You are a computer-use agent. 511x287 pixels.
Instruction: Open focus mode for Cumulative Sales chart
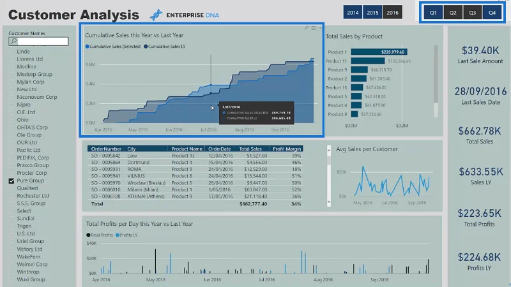click(x=314, y=28)
